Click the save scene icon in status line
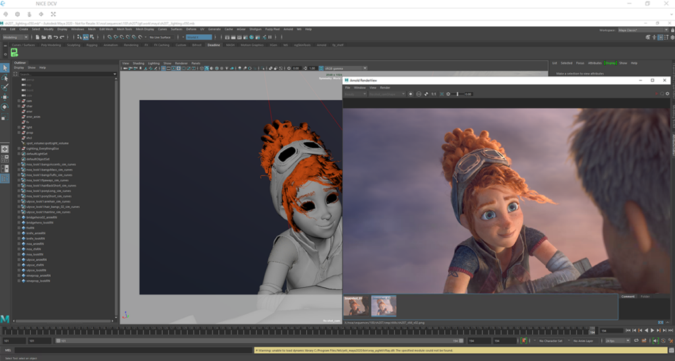Viewport: 675px width, 361px height. [50, 38]
